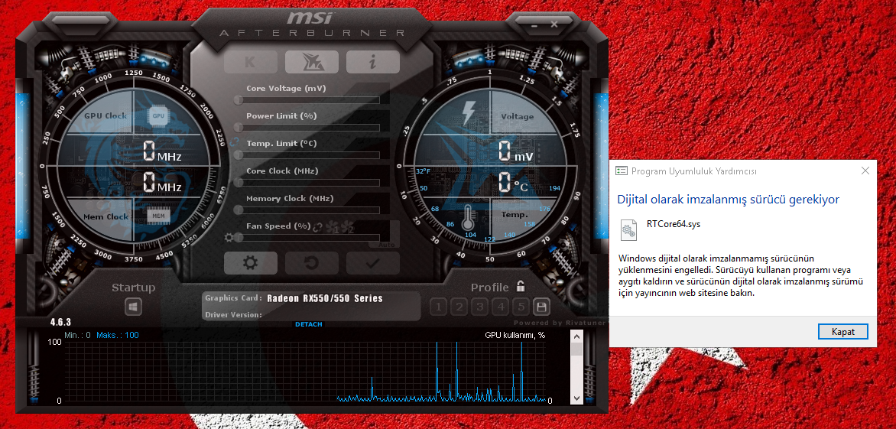The image size is (896, 429).
Task: Adjust Core Clock slider handle
Action: (x=238, y=182)
